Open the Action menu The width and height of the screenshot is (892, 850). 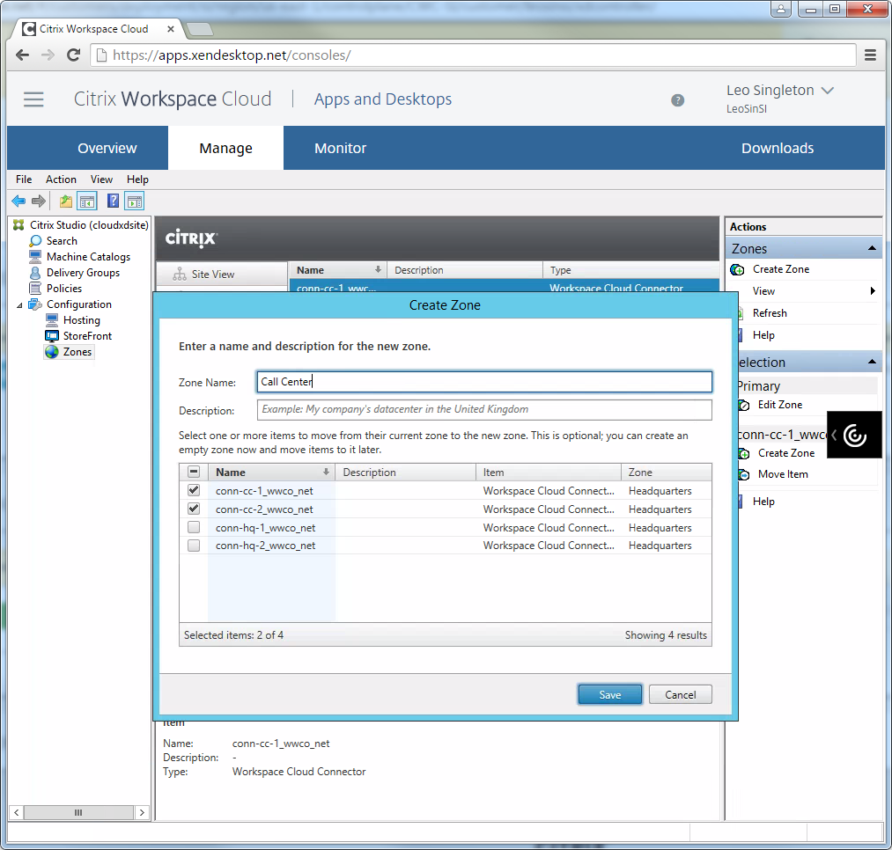click(61, 180)
